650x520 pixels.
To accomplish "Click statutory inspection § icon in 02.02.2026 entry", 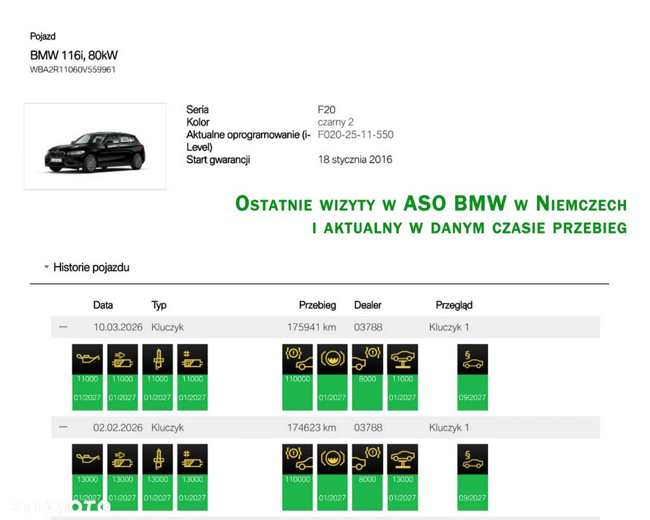I will pyautogui.click(x=473, y=459).
